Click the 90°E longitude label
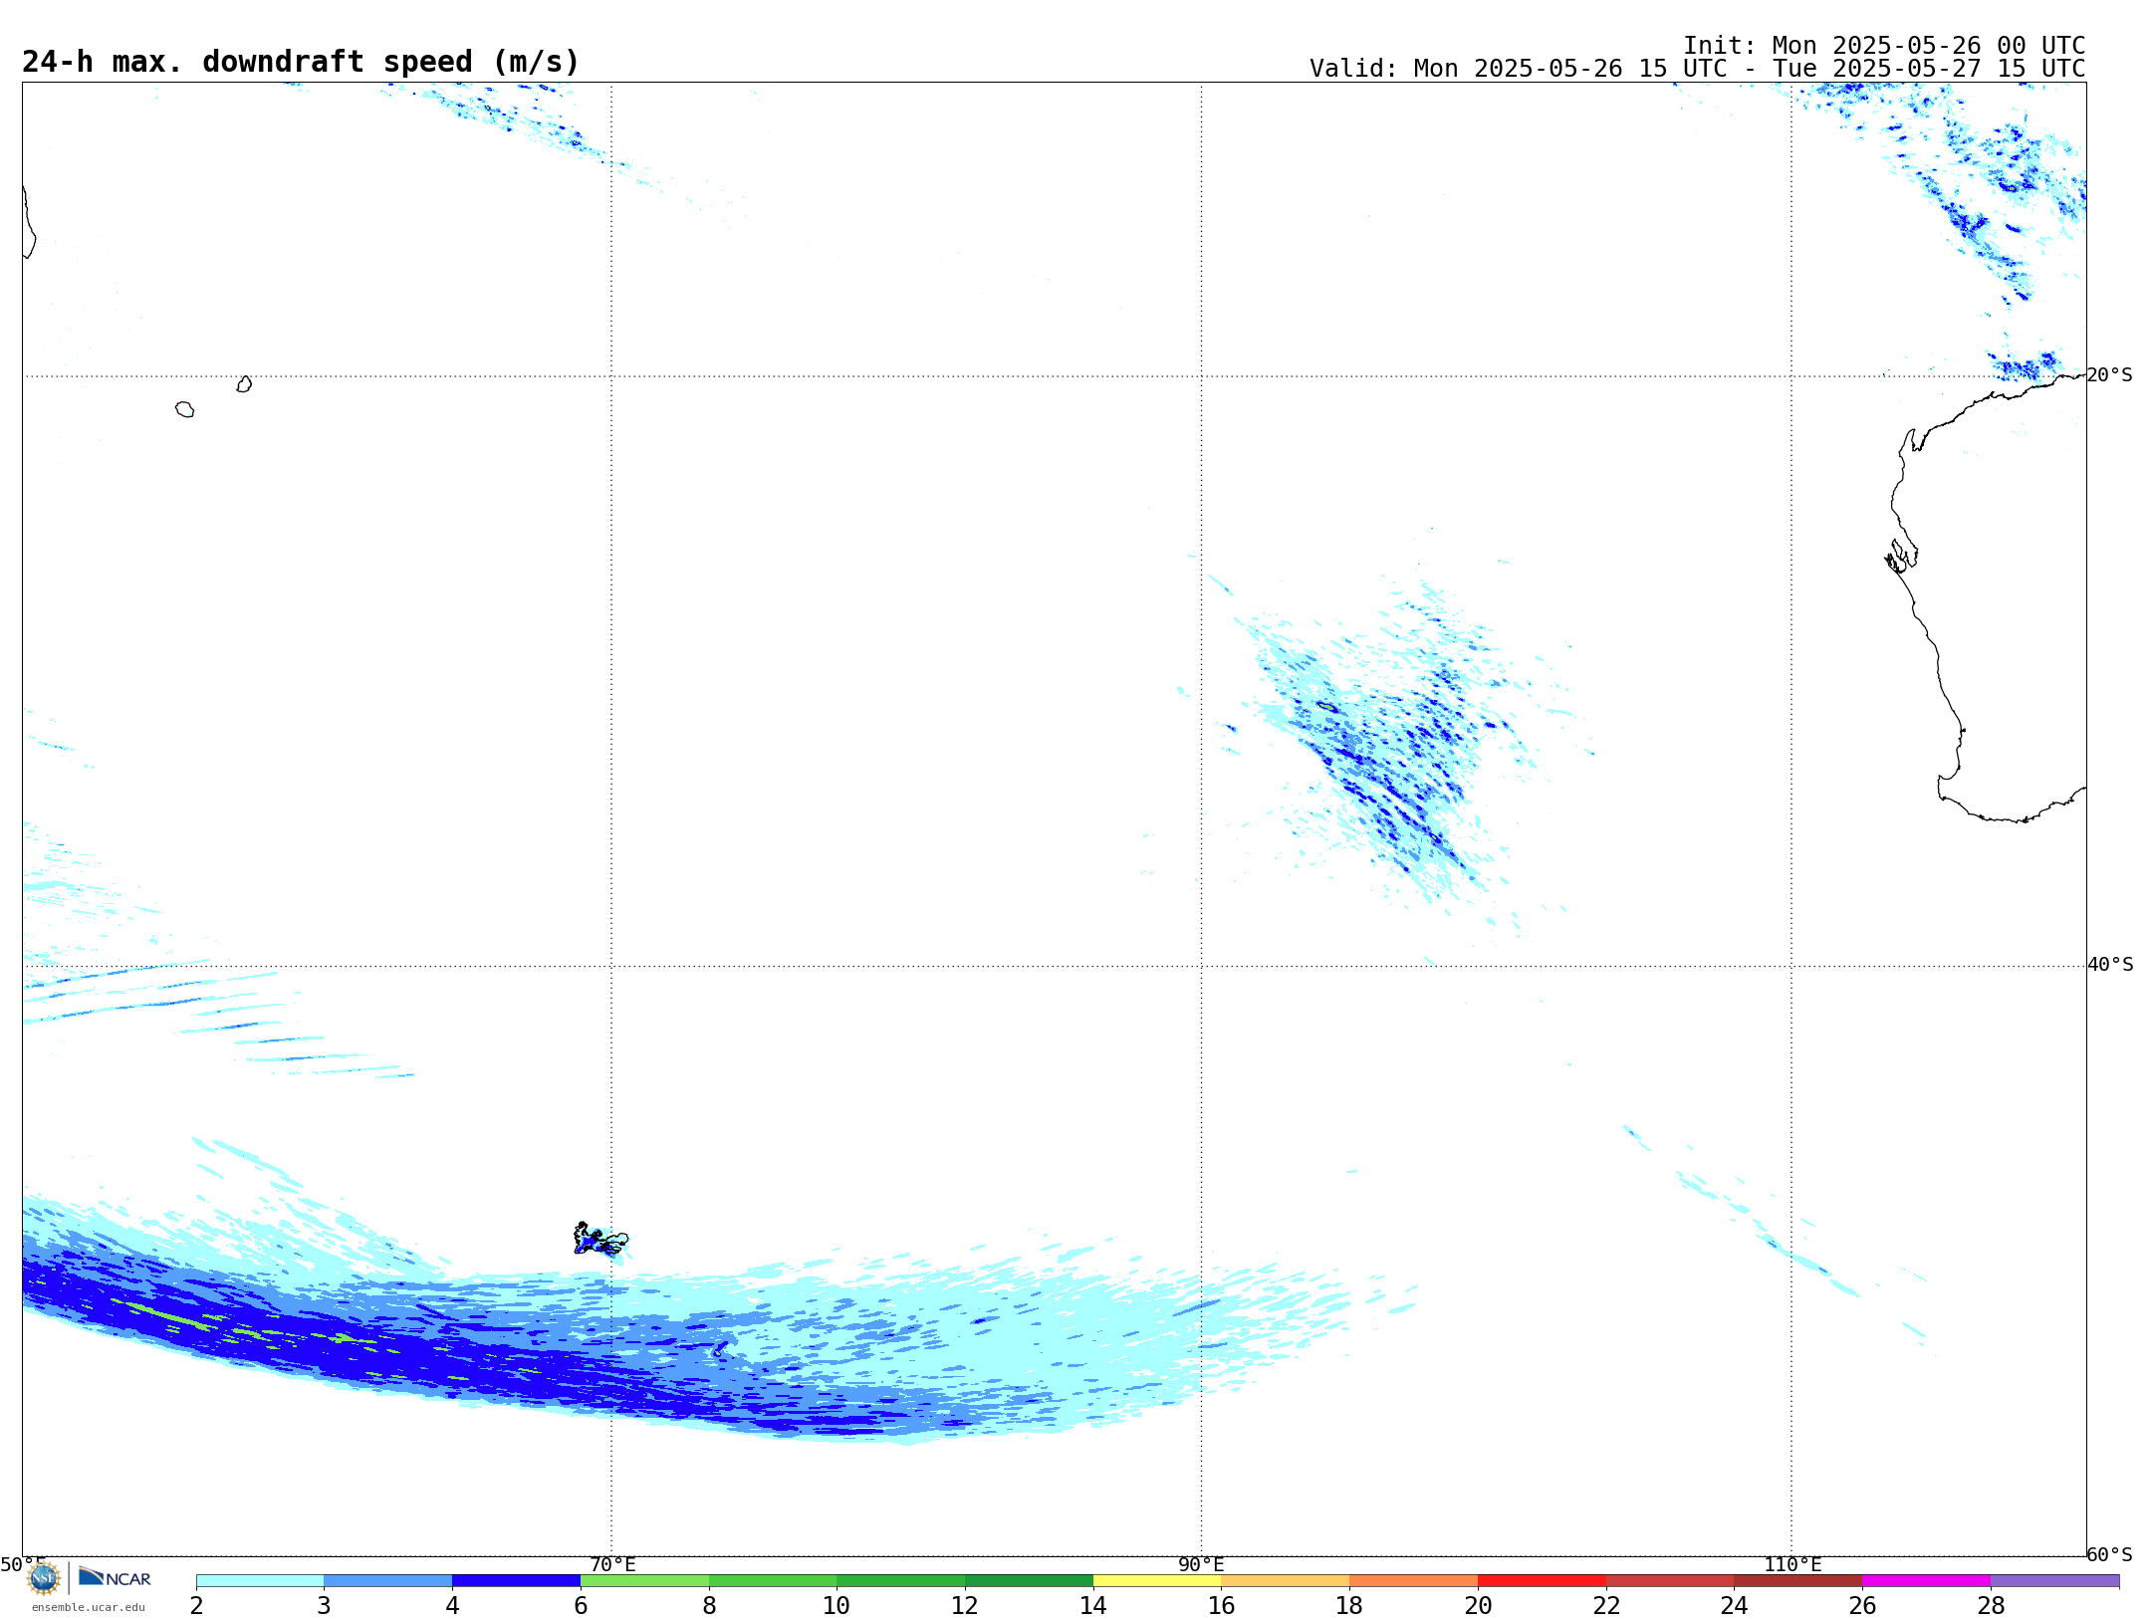The height and width of the screenshot is (1619, 2151). tap(1202, 1564)
